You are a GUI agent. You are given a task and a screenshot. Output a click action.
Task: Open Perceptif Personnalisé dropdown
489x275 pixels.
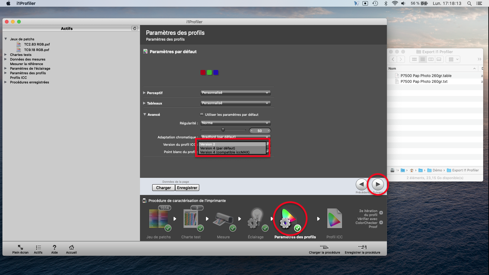pyautogui.click(x=235, y=93)
